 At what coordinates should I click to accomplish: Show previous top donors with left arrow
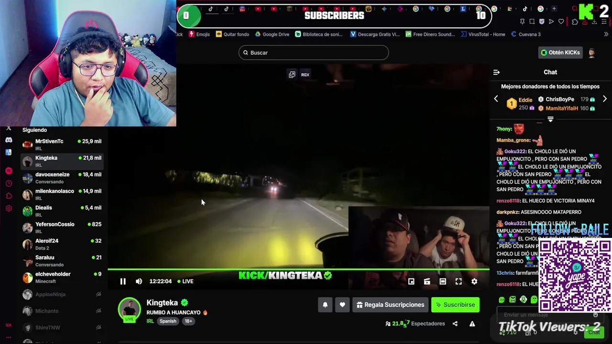click(x=496, y=99)
